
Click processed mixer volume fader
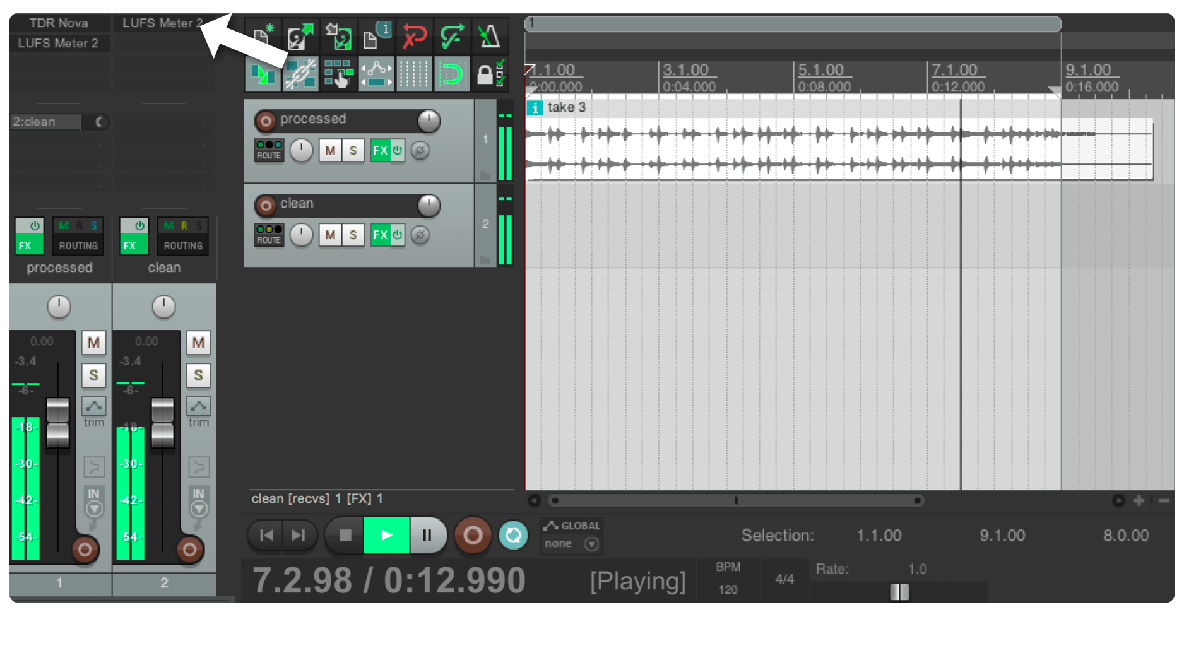point(58,423)
